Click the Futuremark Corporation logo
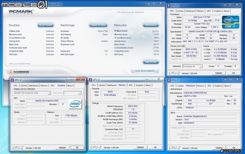The width and height of the screenshot is (245, 154). pos(19,72)
